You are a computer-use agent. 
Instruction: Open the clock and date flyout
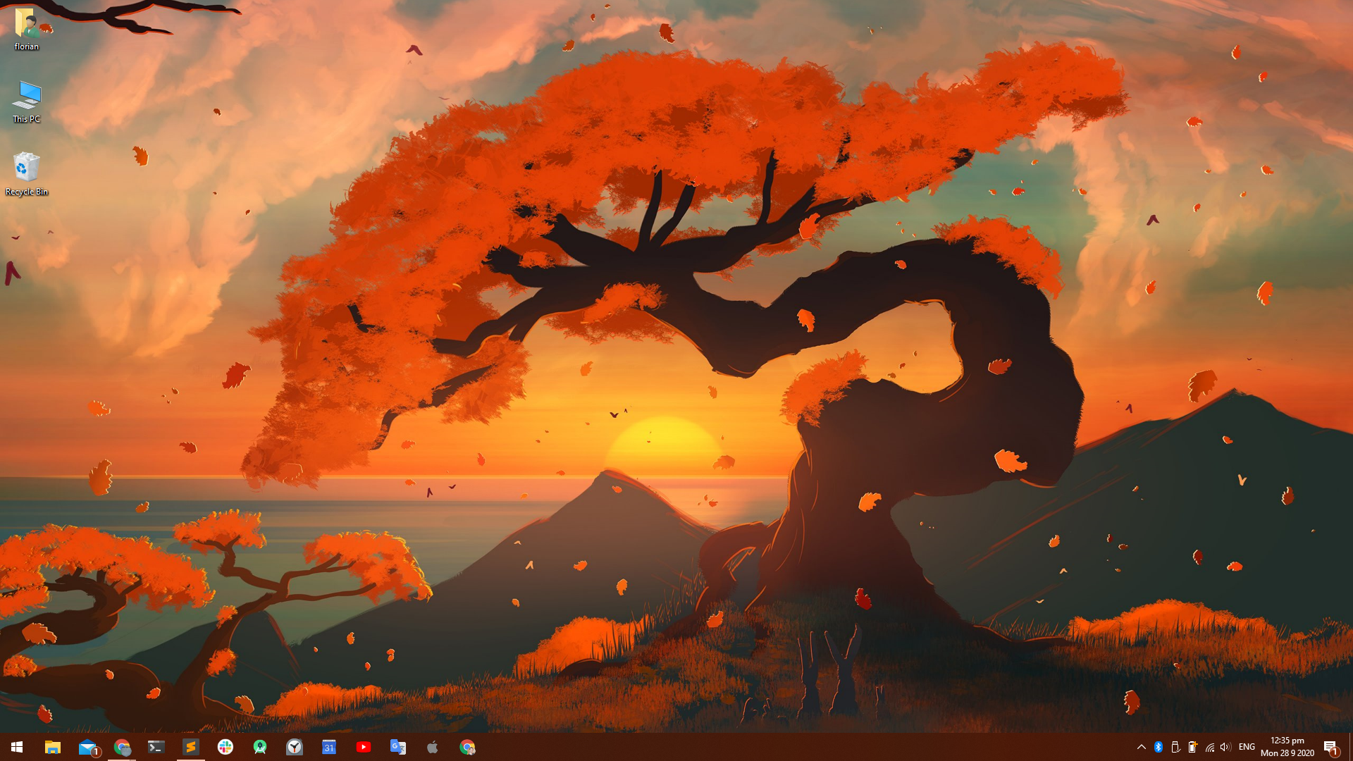(x=1287, y=747)
